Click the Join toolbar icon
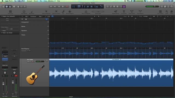The width and height of the screenshot is (175, 98). (x=63, y=12)
